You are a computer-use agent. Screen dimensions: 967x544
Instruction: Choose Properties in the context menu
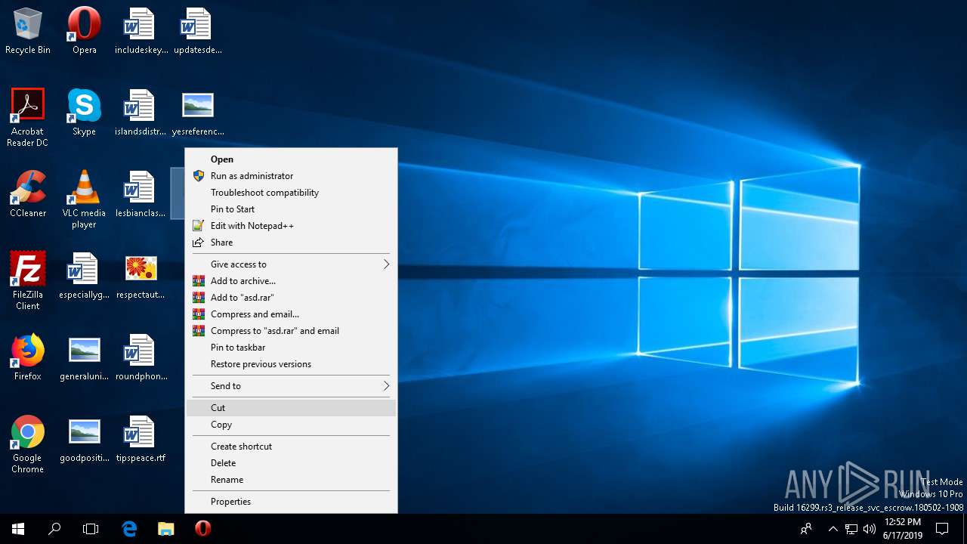coord(291,502)
